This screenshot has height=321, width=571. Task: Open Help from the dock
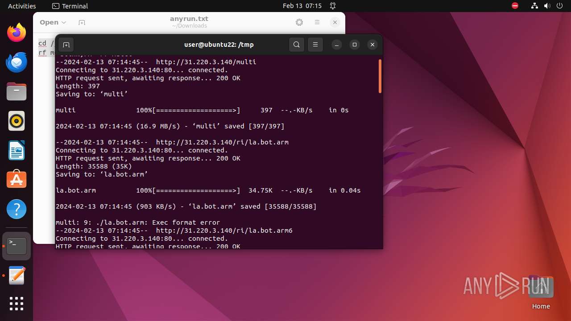coord(17,209)
